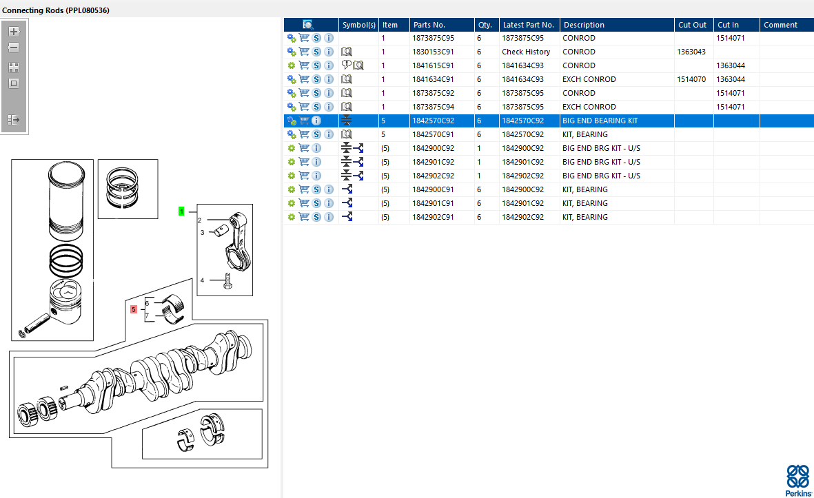
Task: Add part 1873875C95 to cart
Action: (x=304, y=38)
